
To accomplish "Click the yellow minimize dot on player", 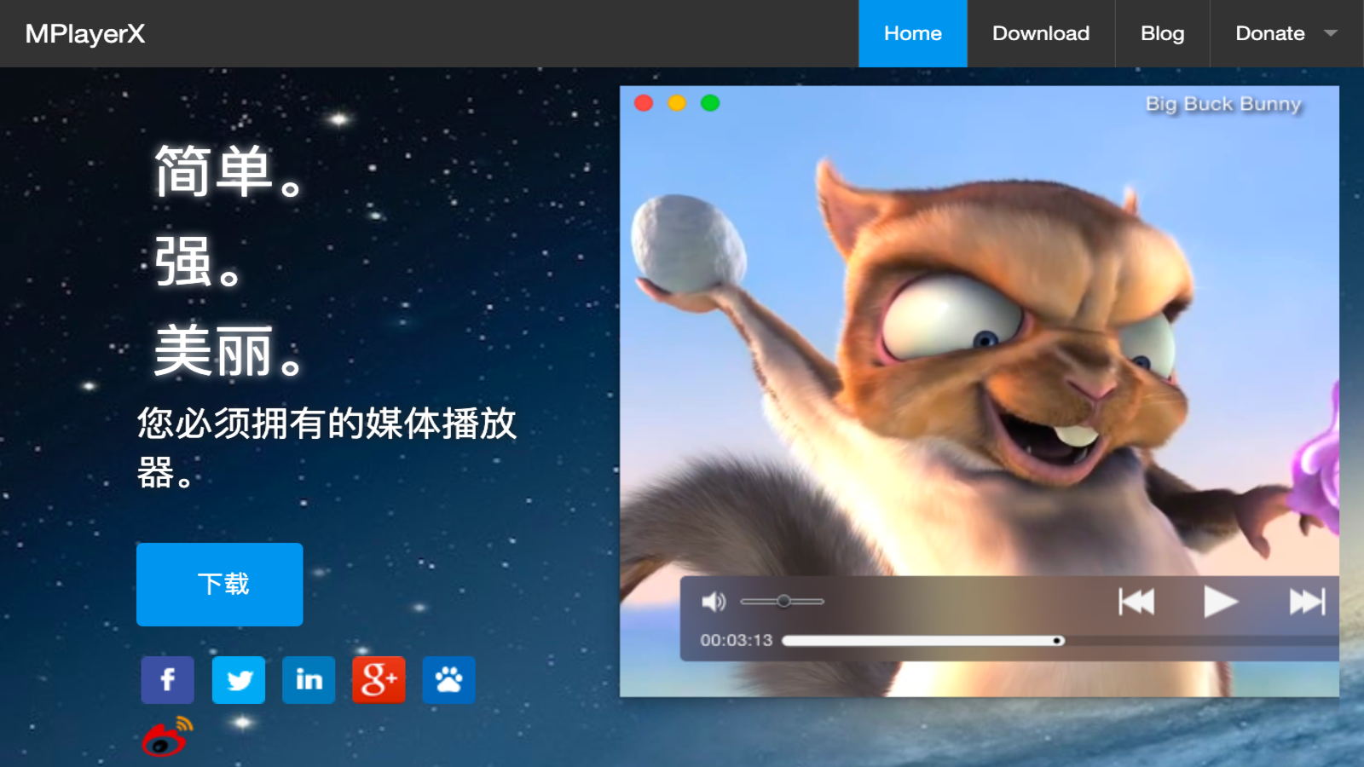I will coord(677,103).
